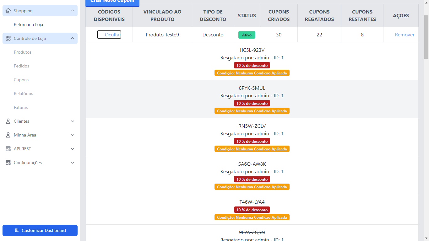Collapse the Shopping menu chevron
Screen dimensions: 429x241
[x=73, y=11]
